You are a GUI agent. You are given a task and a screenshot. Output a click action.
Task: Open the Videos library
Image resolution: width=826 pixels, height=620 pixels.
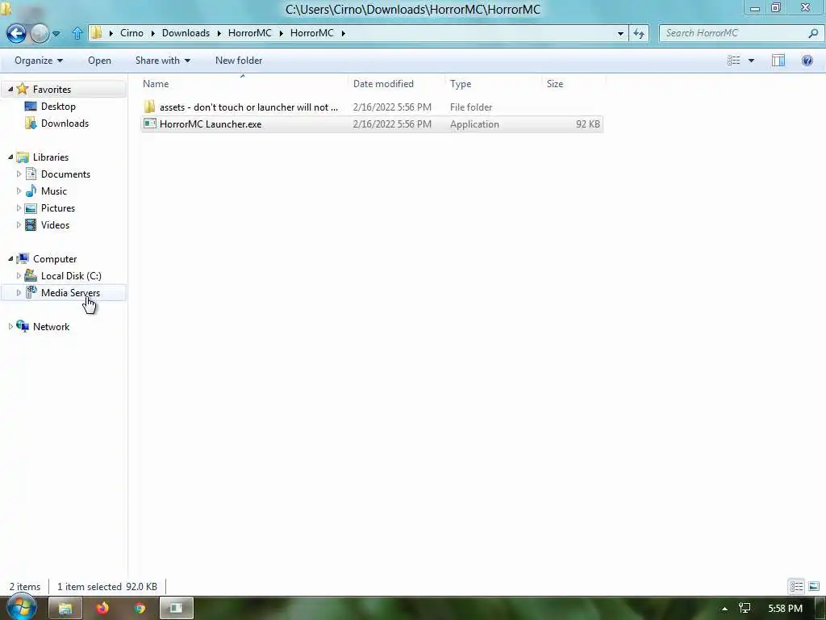[55, 225]
